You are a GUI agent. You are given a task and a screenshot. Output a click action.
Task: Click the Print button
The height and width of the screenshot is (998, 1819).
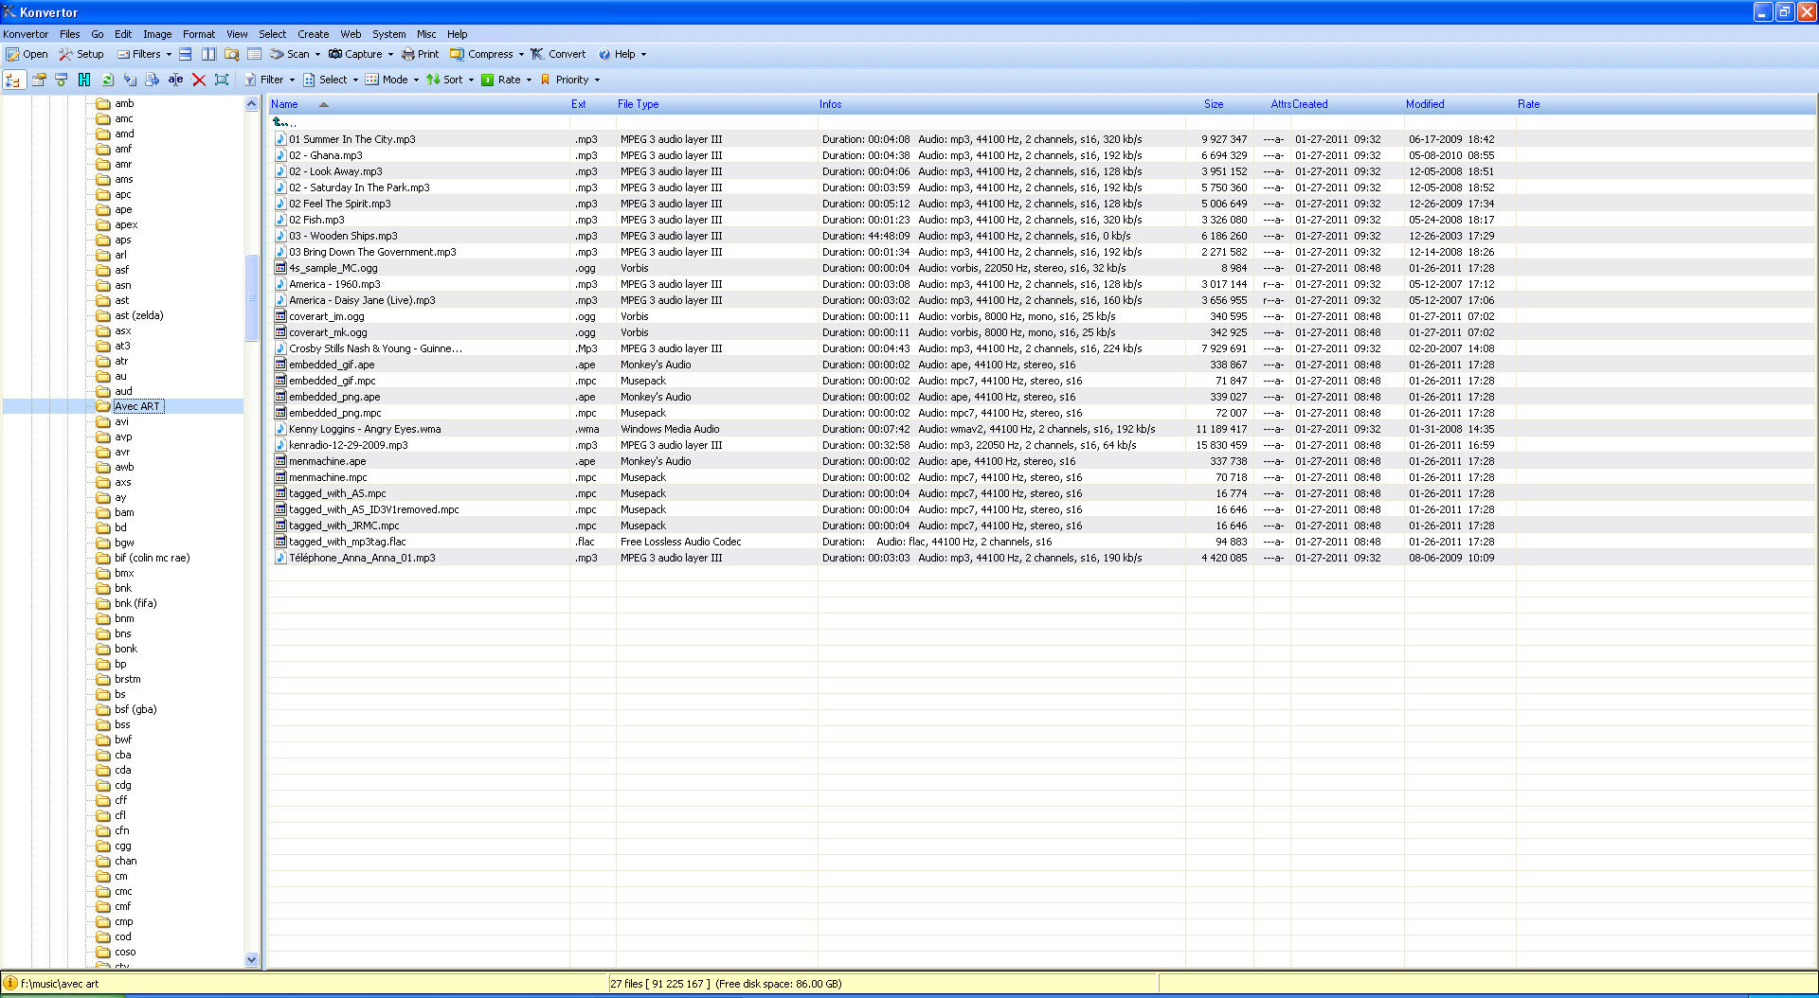click(x=420, y=54)
